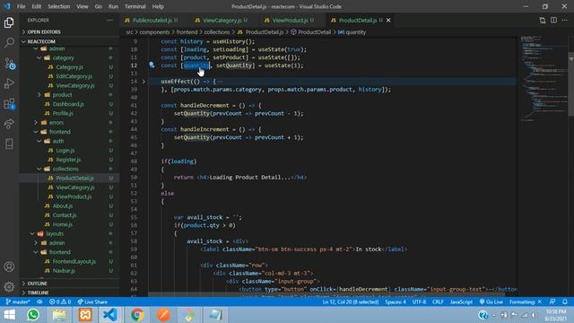Open Login.js in the explorer
The image size is (574, 323).
65,150
